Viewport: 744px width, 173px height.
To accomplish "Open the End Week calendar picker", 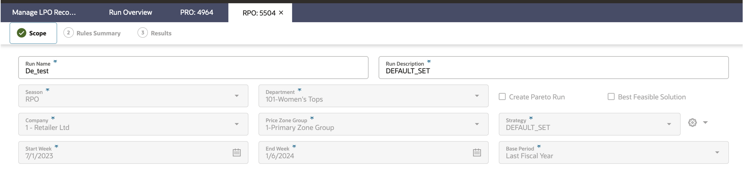I will tap(477, 153).
